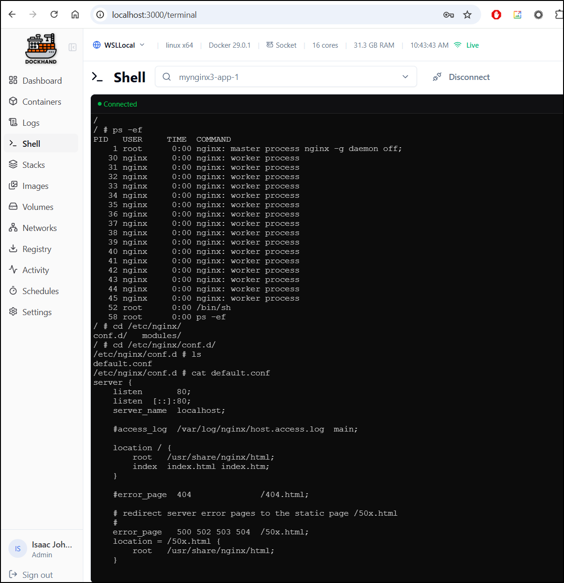
Task: Click the Logs icon in sidebar
Action: 13,122
